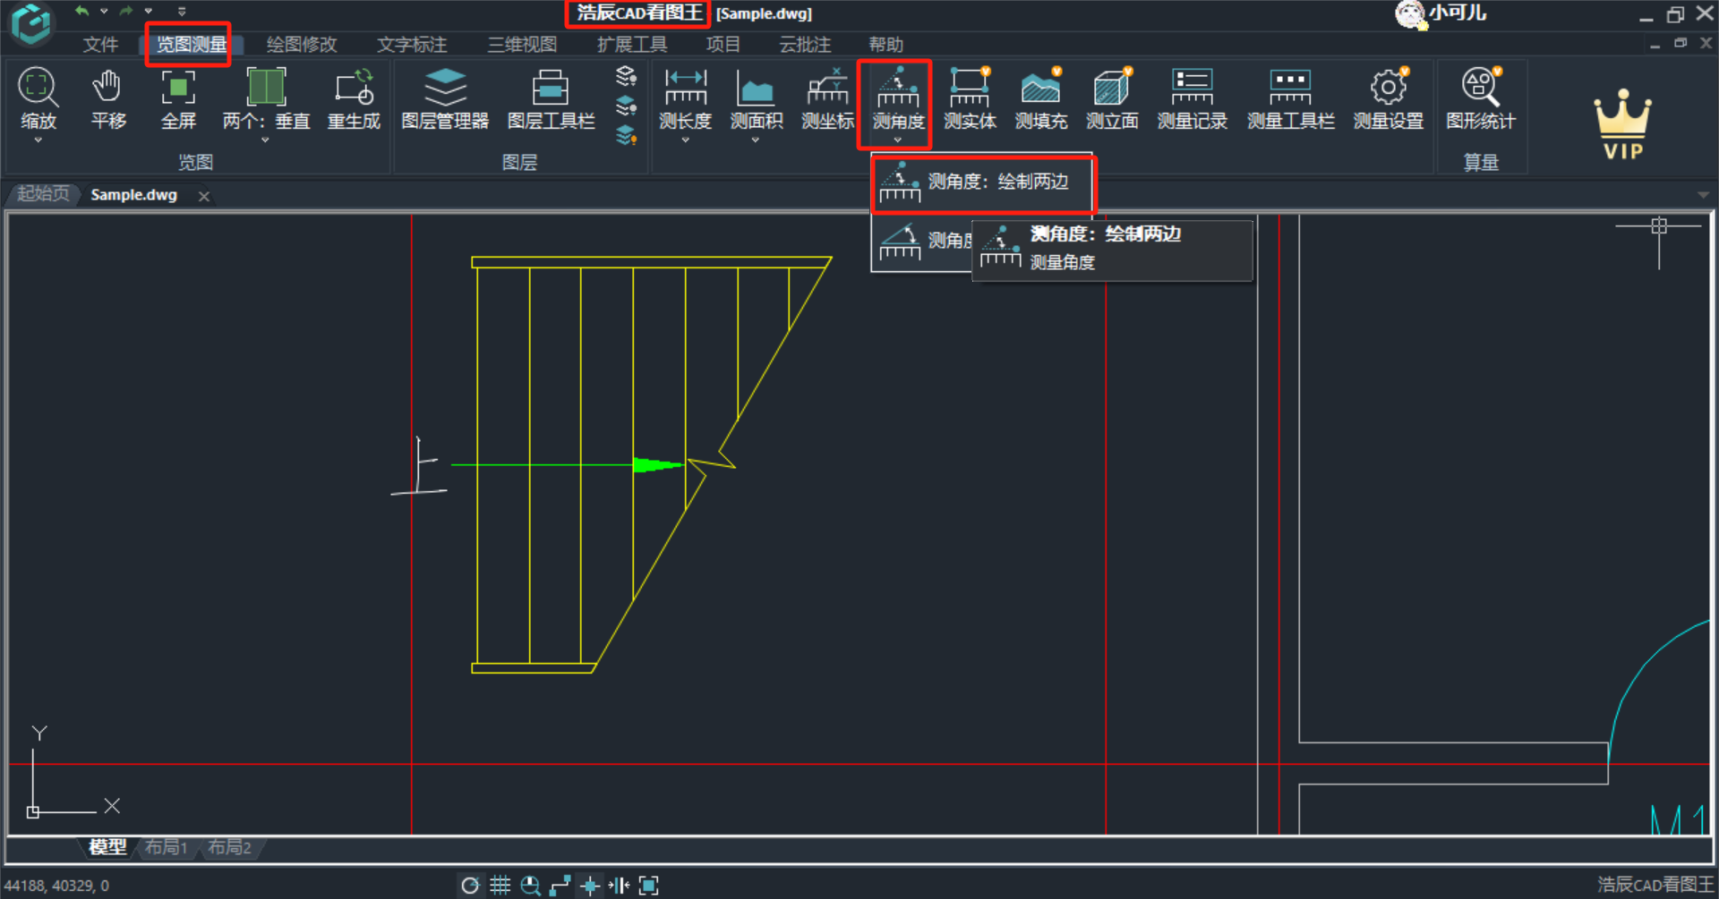Show the 测量工具栏 measurement toolbar
1719x899 pixels.
(1290, 98)
